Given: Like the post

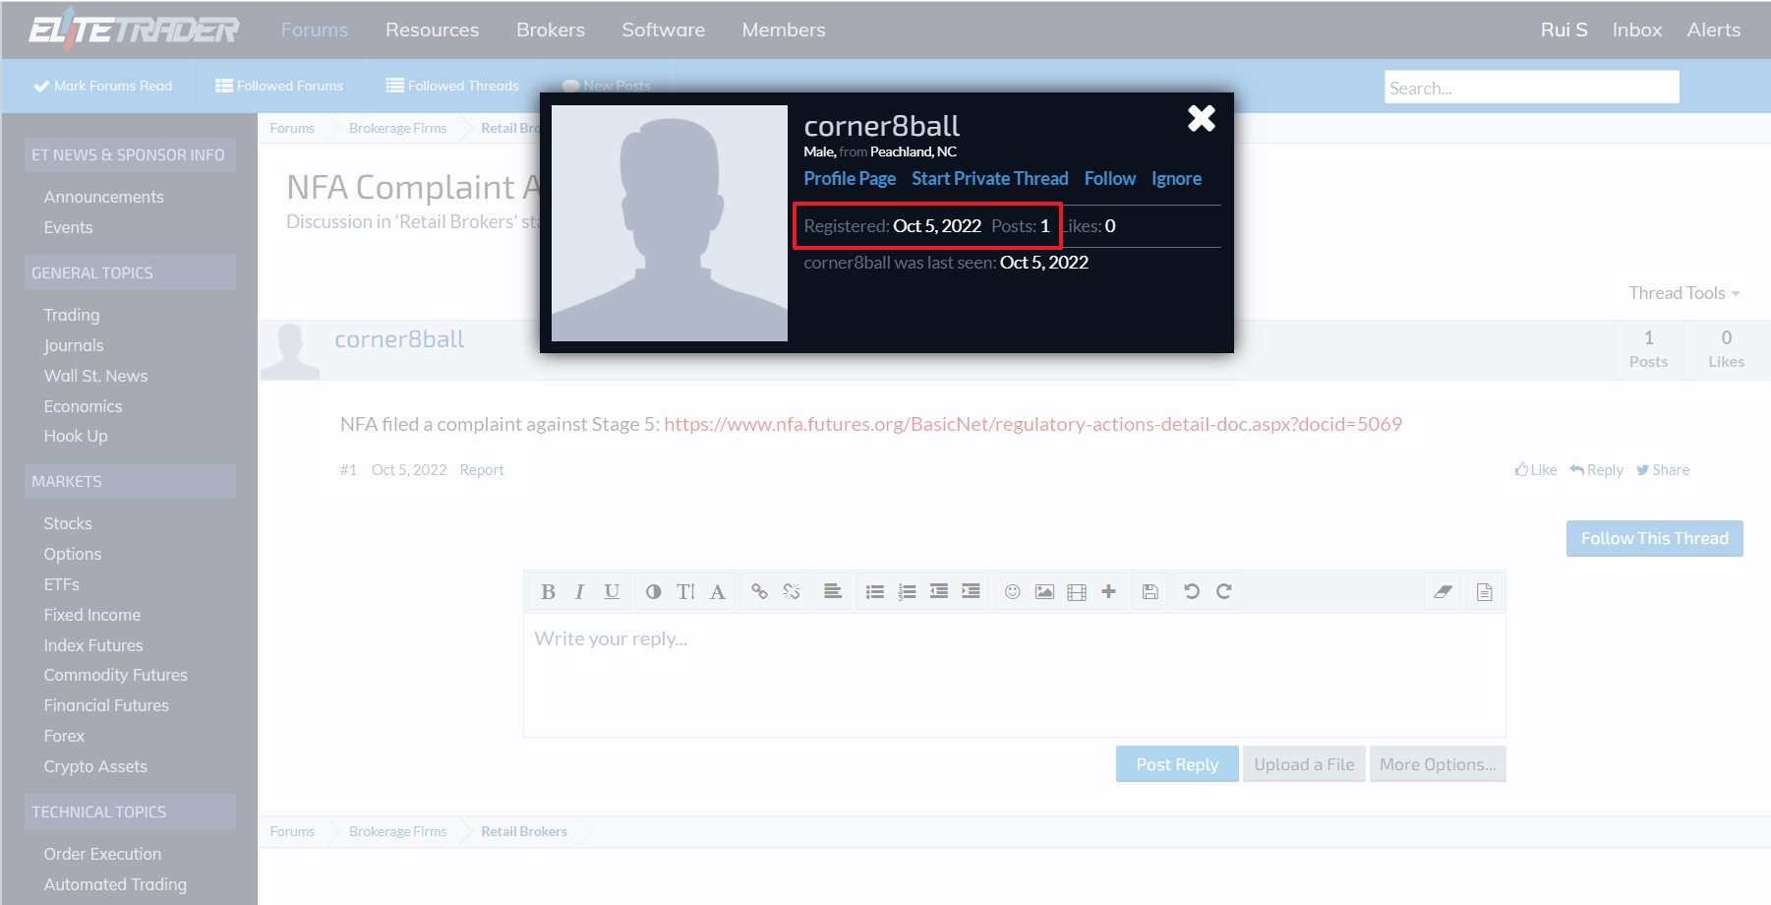Looking at the screenshot, I should (1536, 470).
